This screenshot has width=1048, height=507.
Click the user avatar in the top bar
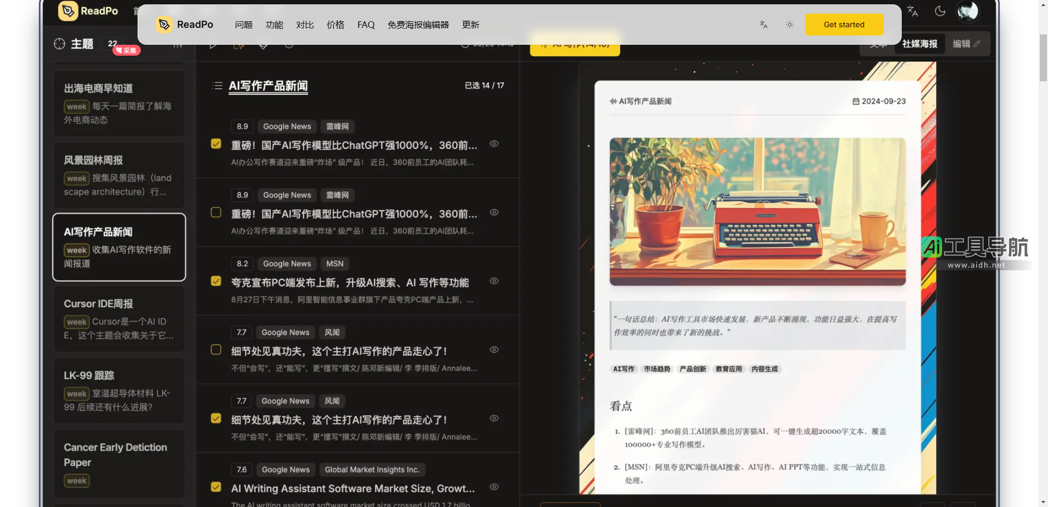pyautogui.click(x=968, y=11)
